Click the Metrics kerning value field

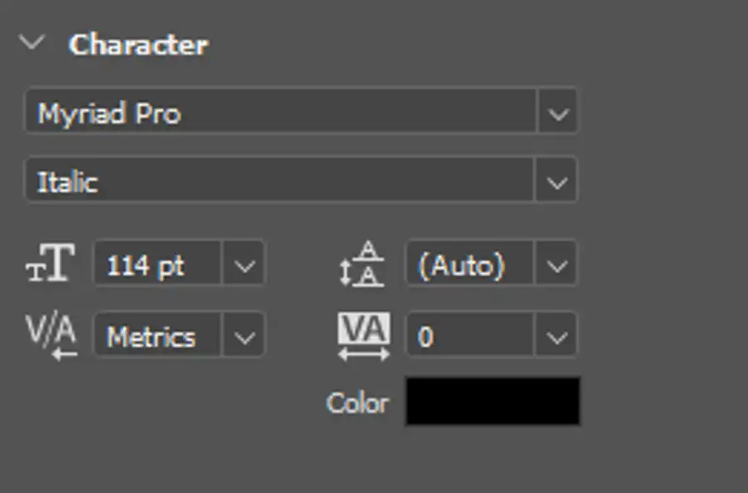pos(158,334)
